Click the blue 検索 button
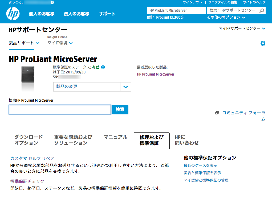Viewport: 272px width, 199px height. [120, 110]
